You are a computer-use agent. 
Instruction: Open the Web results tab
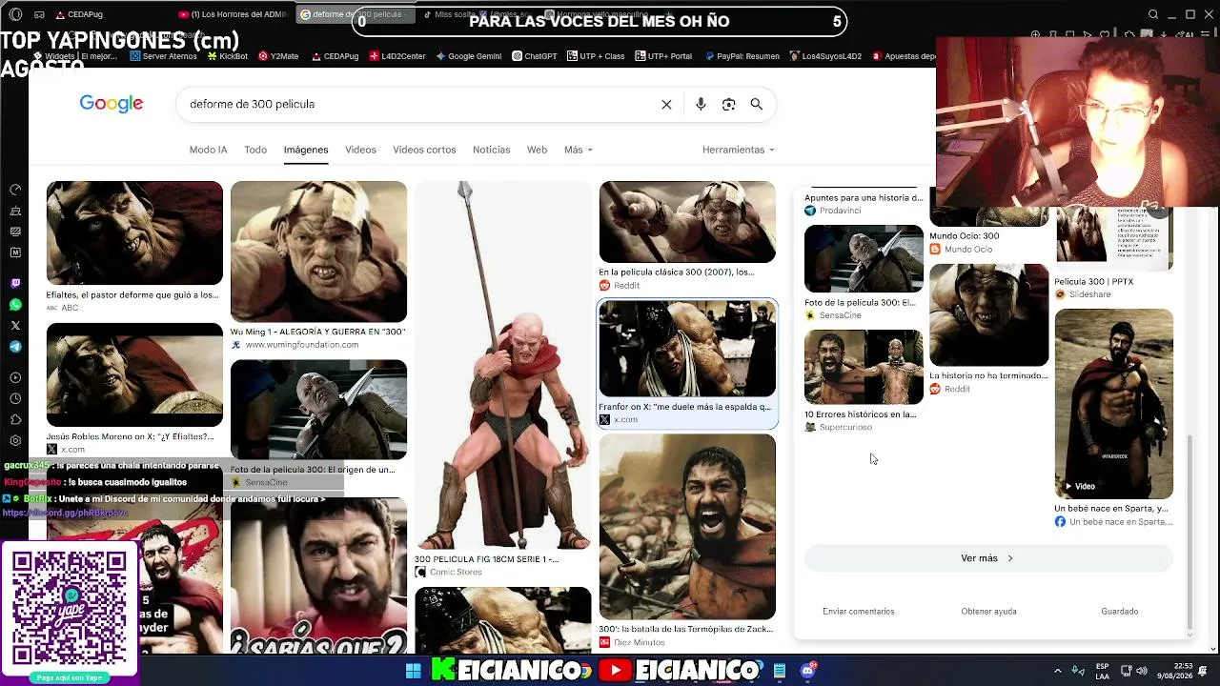[x=538, y=150]
